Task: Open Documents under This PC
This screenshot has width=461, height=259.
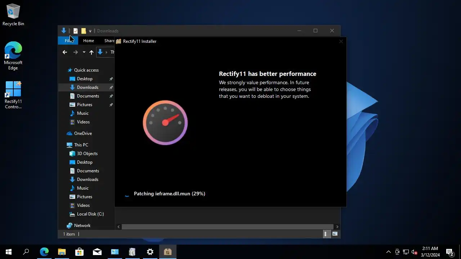Action: 88,171
